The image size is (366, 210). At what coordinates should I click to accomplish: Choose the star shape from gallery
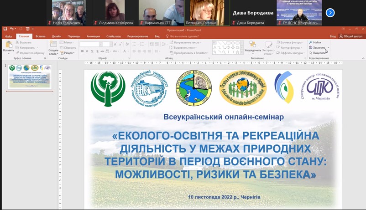[x=237, y=52]
